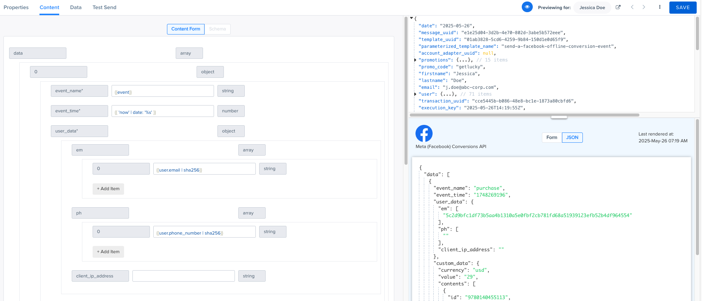Click the ph key field

(100, 213)
